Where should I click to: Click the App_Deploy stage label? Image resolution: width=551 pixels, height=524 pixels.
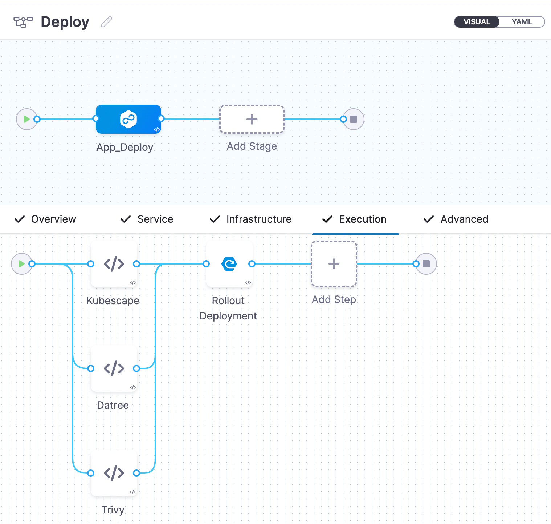pos(125,147)
